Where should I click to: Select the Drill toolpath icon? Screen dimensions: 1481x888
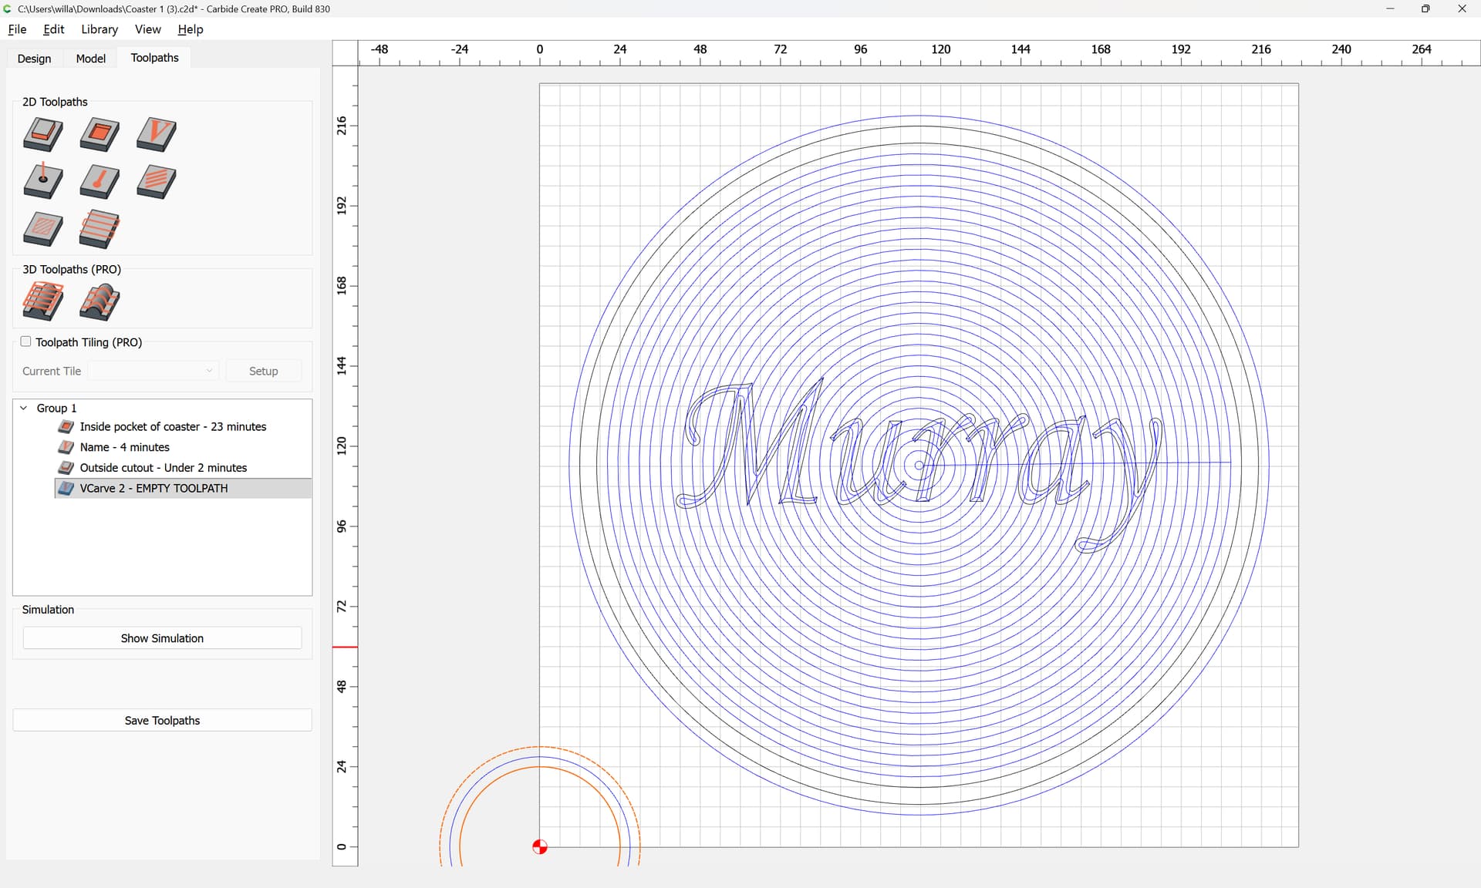(x=43, y=182)
